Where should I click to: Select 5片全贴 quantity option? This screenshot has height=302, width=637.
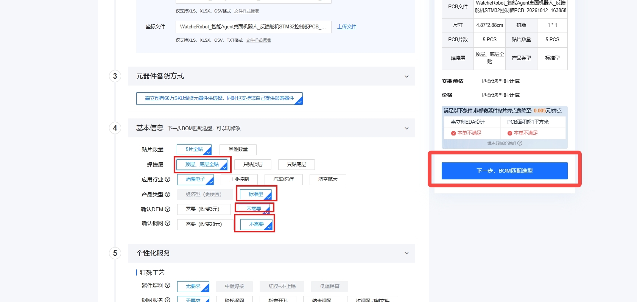pyautogui.click(x=194, y=149)
